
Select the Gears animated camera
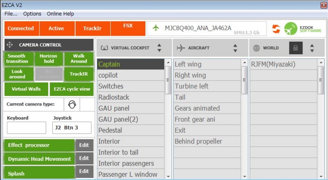207,108
